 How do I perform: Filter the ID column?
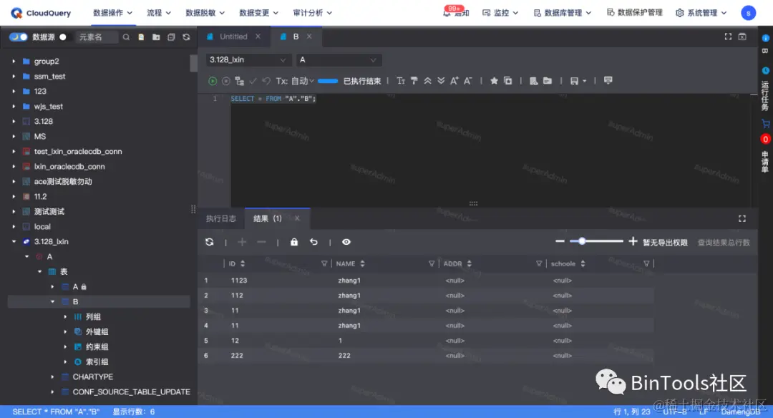tap(324, 263)
